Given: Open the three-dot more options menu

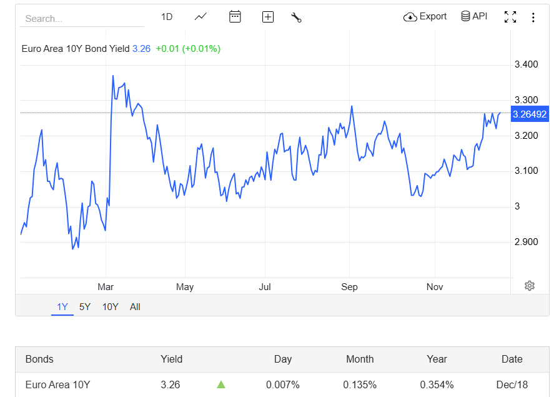Looking at the screenshot, I should 533,18.
